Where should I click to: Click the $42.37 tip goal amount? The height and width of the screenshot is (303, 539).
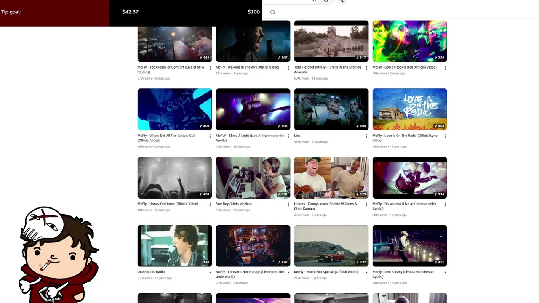130,12
